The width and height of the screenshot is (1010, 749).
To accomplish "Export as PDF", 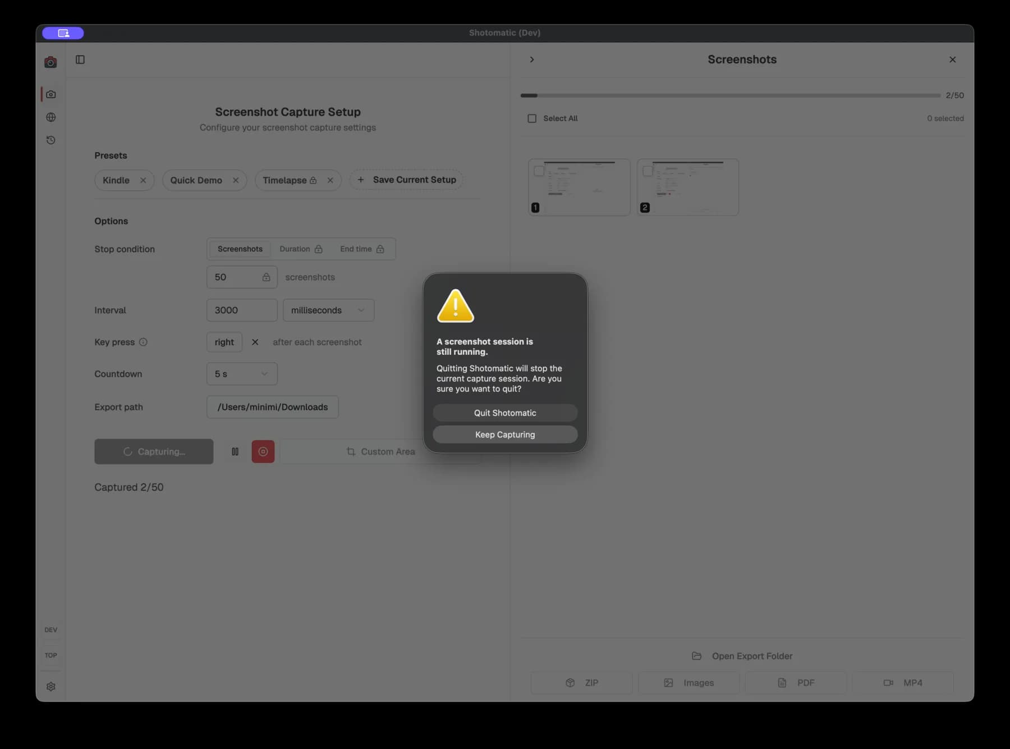I will click(796, 683).
